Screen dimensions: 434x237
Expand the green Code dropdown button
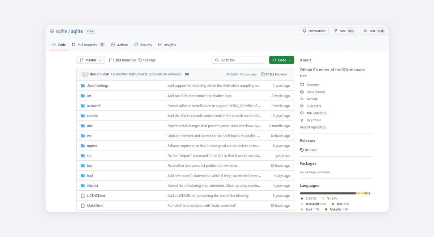(281, 60)
